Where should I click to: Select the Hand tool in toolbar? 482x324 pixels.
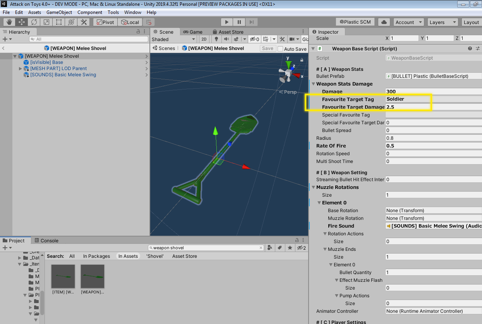click(9, 22)
